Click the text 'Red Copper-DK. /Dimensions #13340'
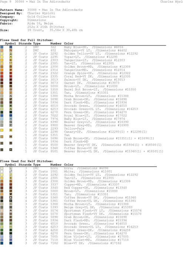The image size is (183, 260). [x=96, y=188]
